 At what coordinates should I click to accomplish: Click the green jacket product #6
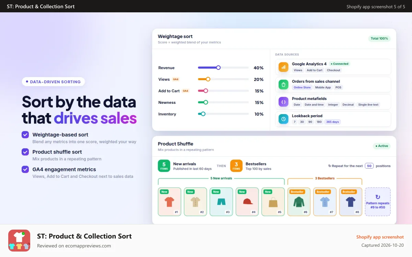point(299,202)
